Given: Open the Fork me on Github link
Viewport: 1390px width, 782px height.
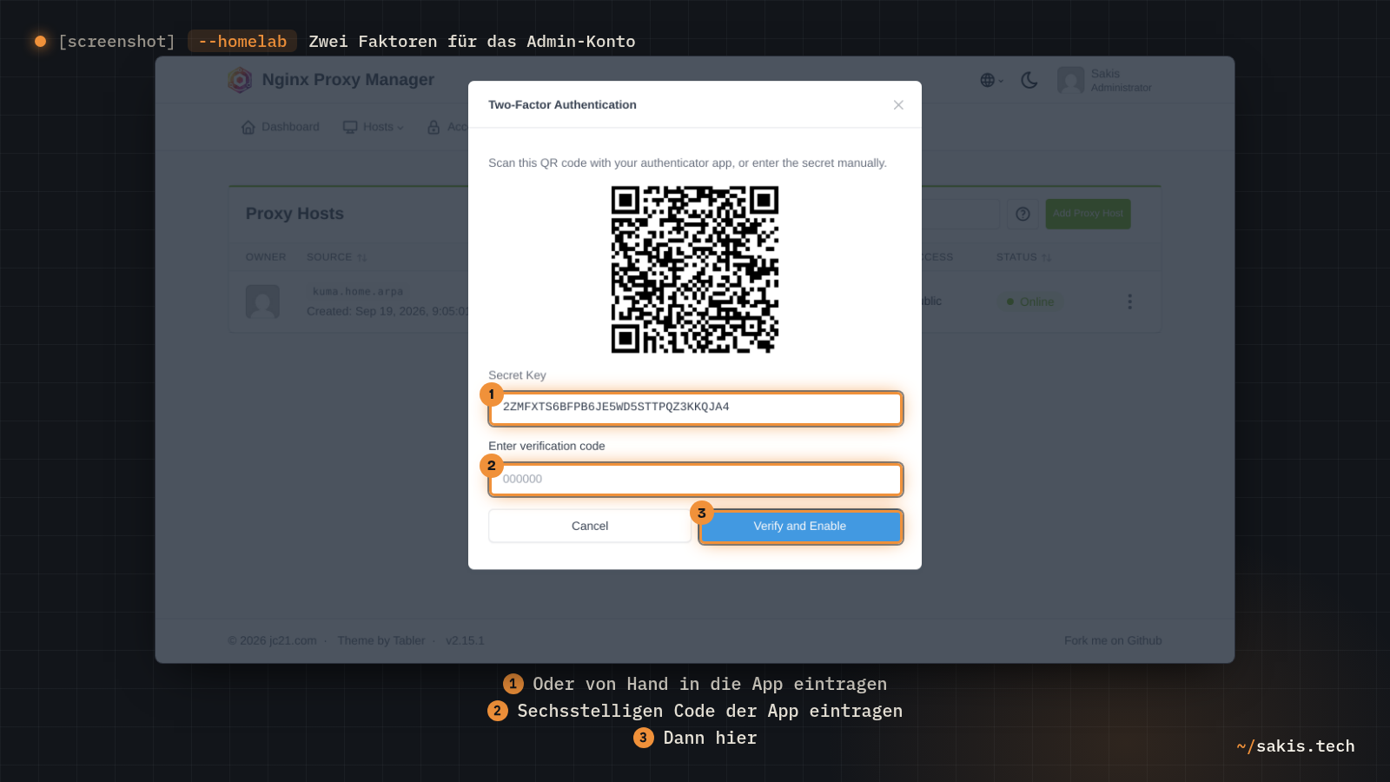Looking at the screenshot, I should click(1113, 640).
